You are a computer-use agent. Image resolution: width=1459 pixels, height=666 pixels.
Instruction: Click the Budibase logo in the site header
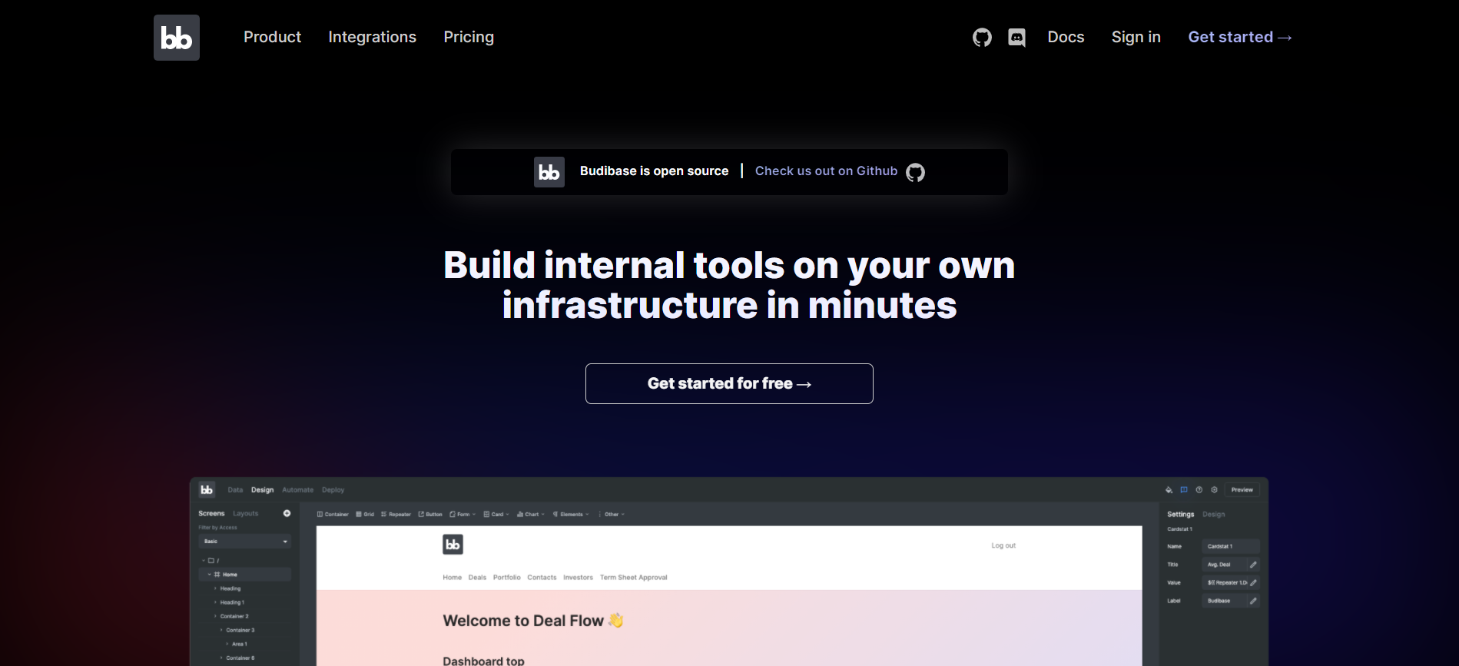(177, 38)
